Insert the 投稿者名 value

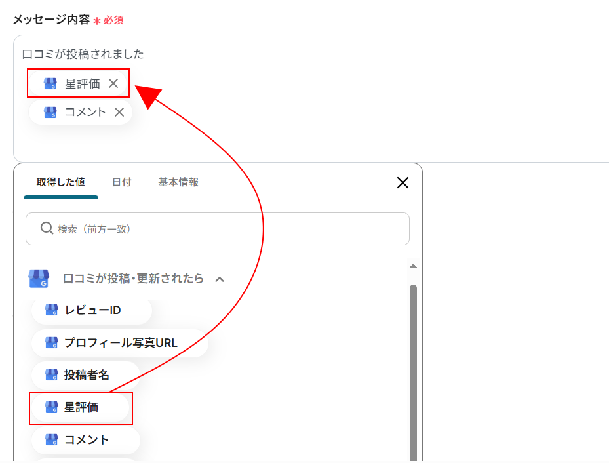click(86, 375)
